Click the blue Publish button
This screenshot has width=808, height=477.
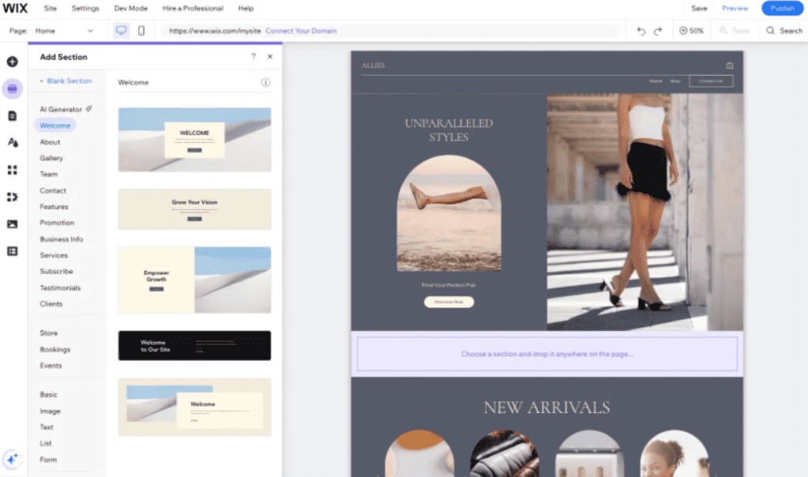click(x=782, y=8)
